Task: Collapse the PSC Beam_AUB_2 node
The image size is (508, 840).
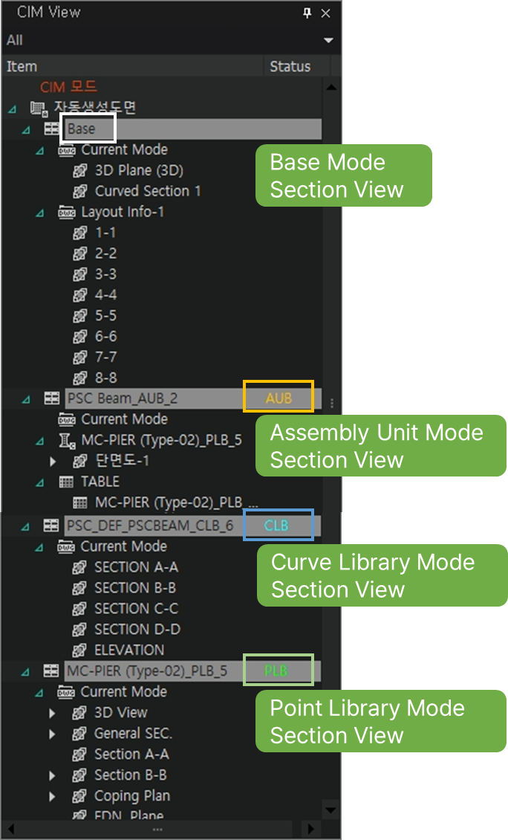Action: pyautogui.click(x=26, y=399)
